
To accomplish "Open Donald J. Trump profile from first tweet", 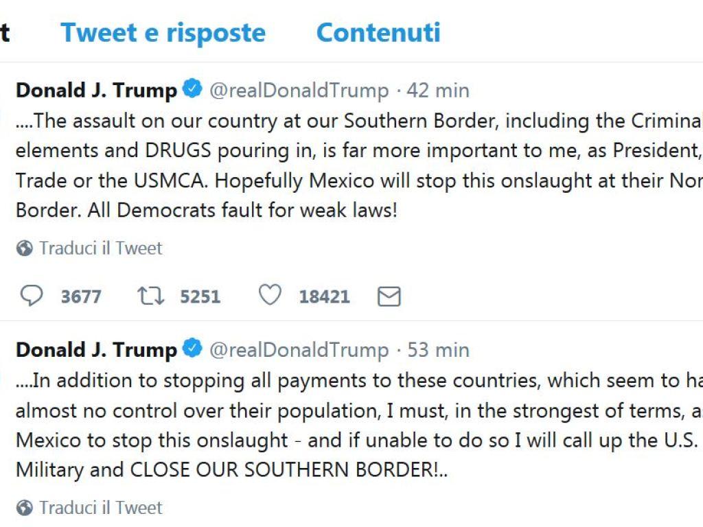I will point(96,90).
